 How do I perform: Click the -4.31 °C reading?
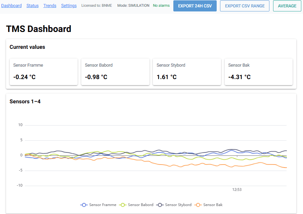point(240,77)
